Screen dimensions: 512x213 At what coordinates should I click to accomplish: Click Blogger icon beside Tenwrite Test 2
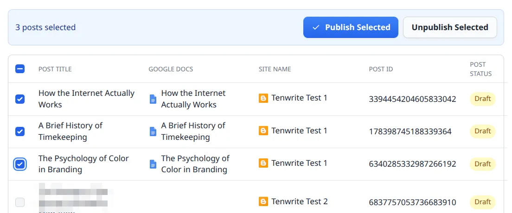[x=263, y=201]
